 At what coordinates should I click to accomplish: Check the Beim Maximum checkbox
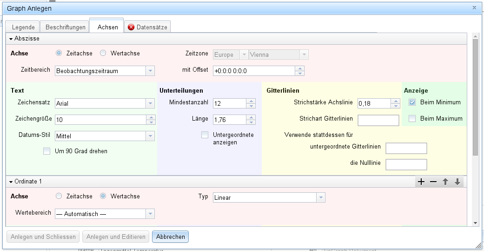(x=412, y=118)
